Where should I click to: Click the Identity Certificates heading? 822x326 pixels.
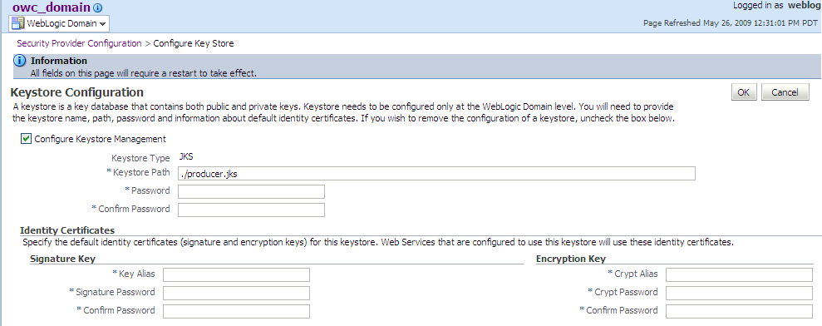pyautogui.click(x=67, y=230)
